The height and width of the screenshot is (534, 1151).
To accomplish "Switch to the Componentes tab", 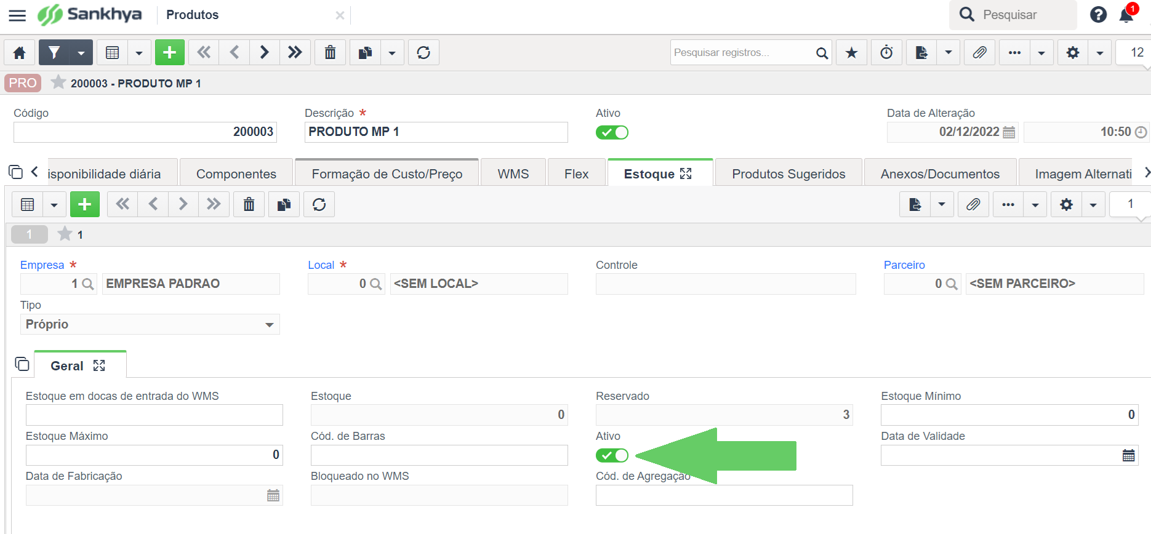I will tap(236, 174).
